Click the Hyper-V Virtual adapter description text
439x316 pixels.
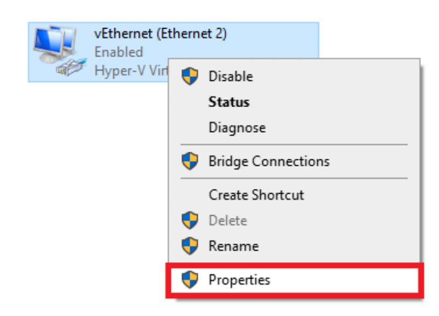tap(131, 71)
